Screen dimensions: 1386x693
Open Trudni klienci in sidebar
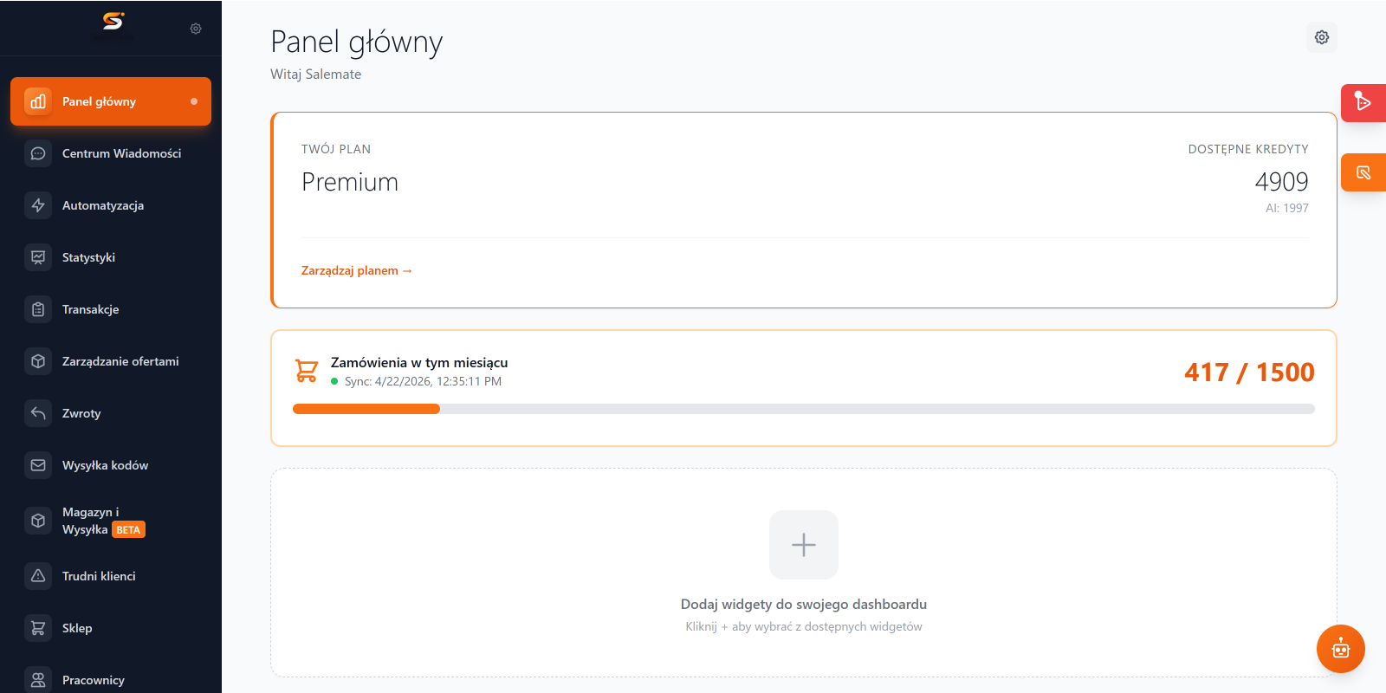pyautogui.click(x=111, y=576)
